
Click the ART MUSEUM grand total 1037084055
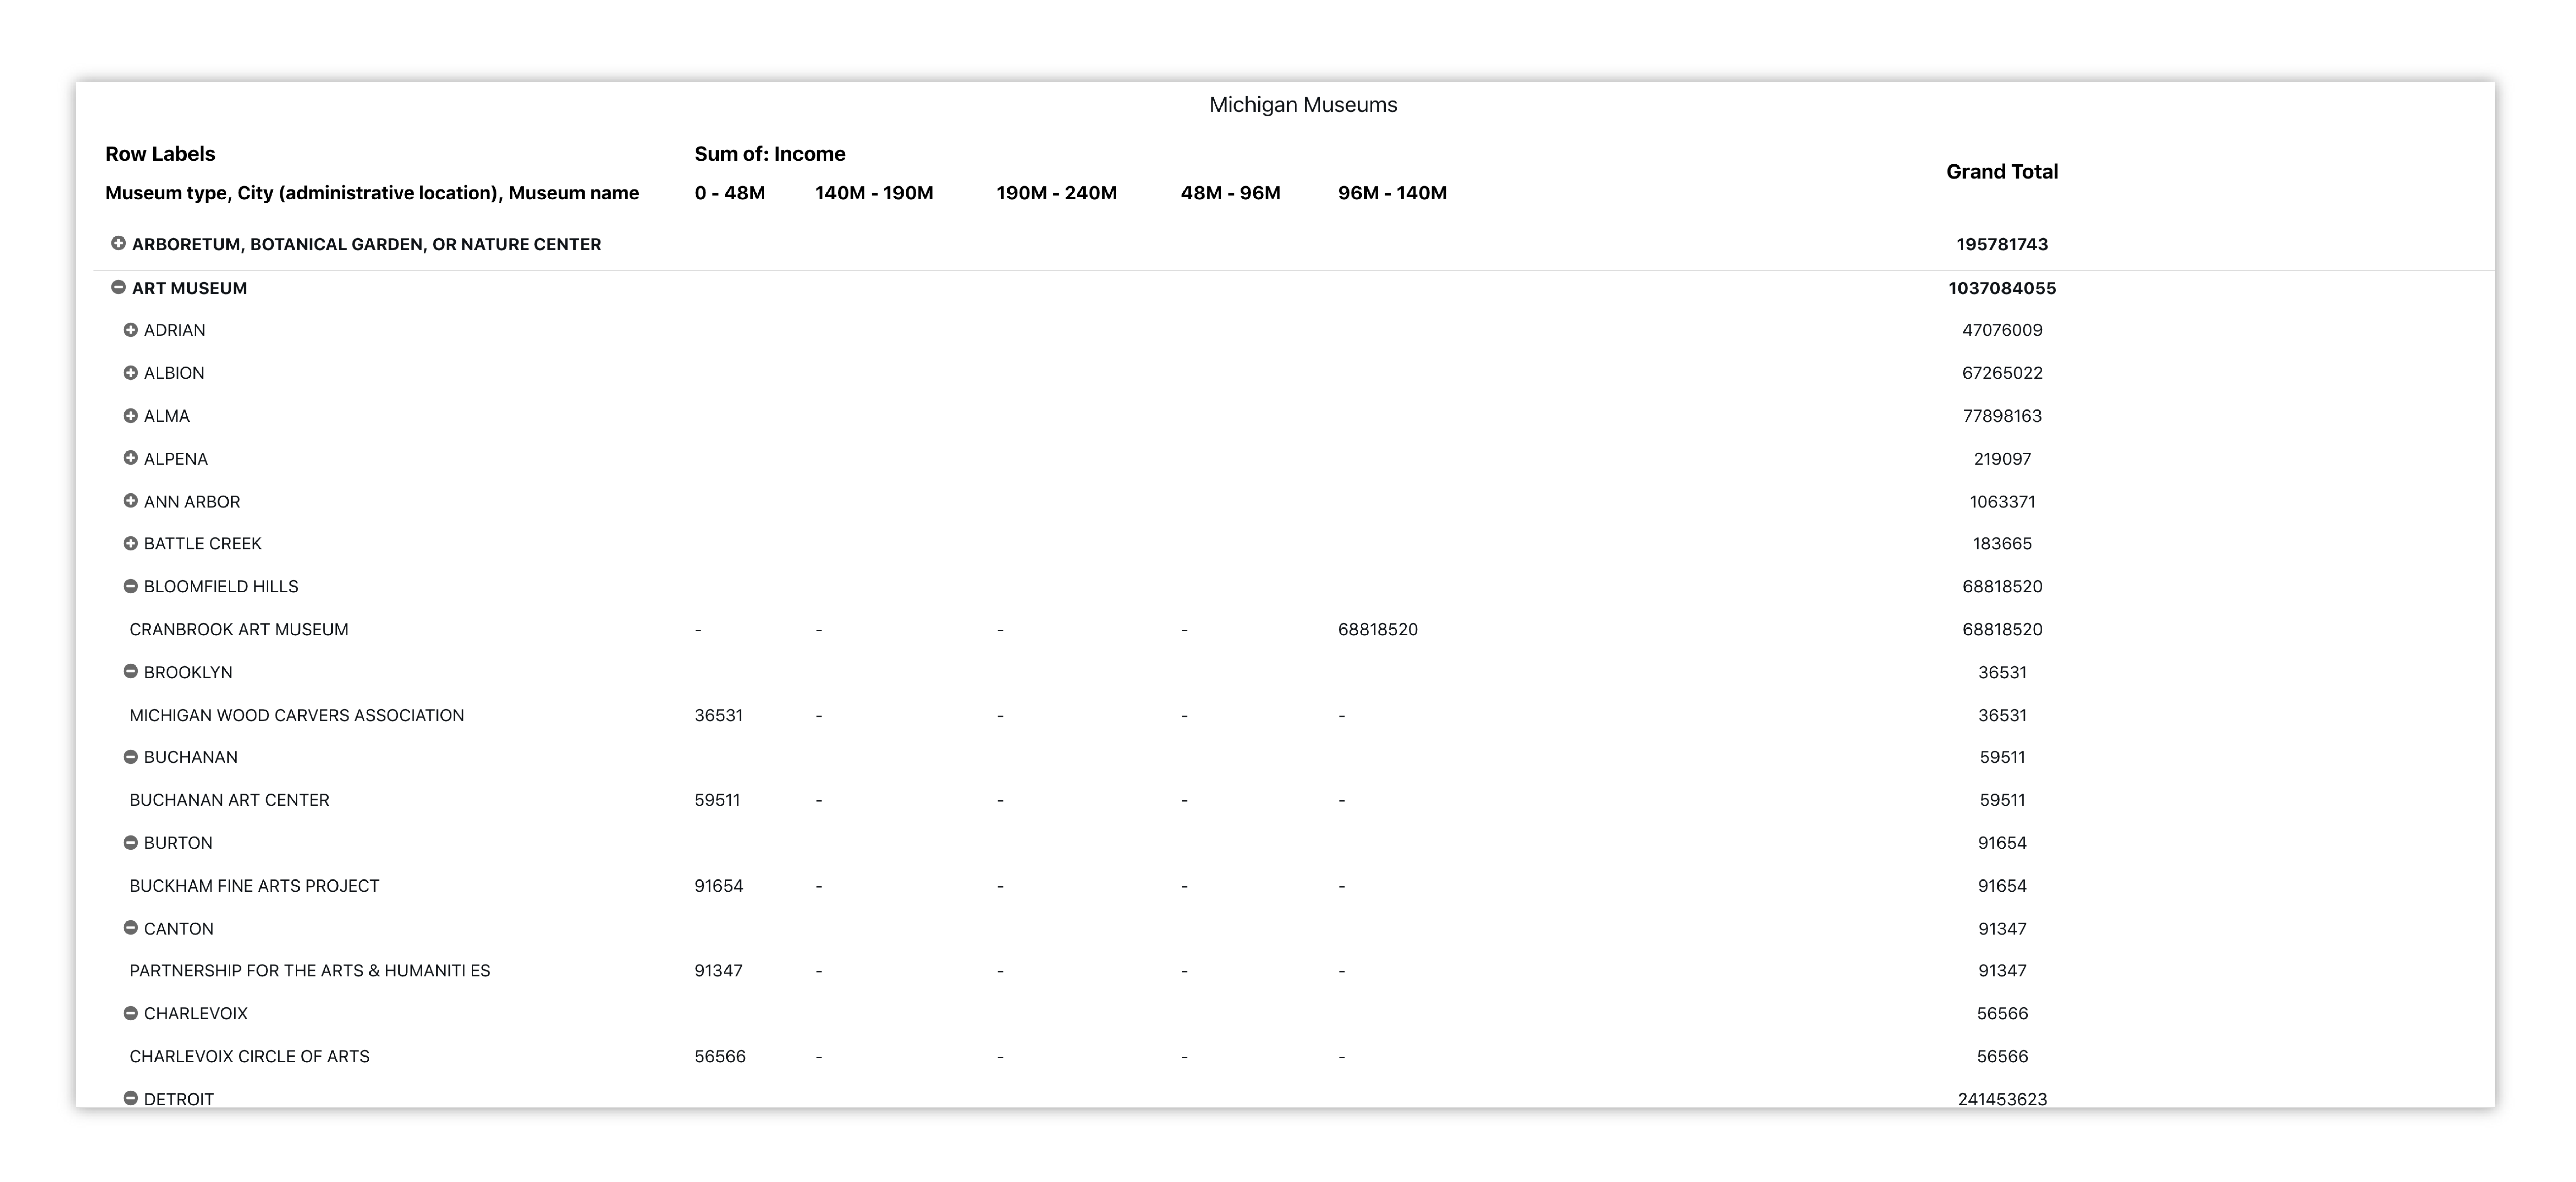pyautogui.click(x=2002, y=288)
